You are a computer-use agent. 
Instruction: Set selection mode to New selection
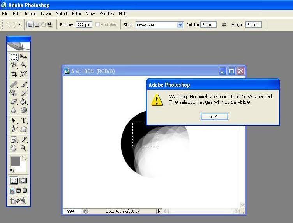tap(30, 24)
